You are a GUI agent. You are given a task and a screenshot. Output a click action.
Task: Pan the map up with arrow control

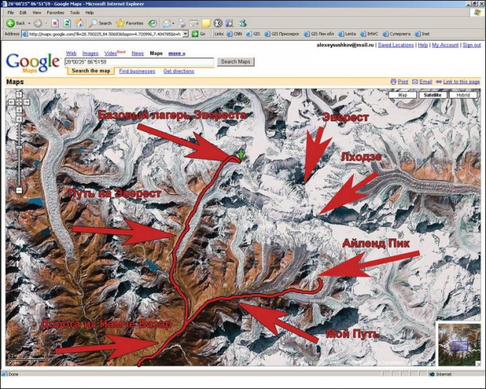point(19,94)
